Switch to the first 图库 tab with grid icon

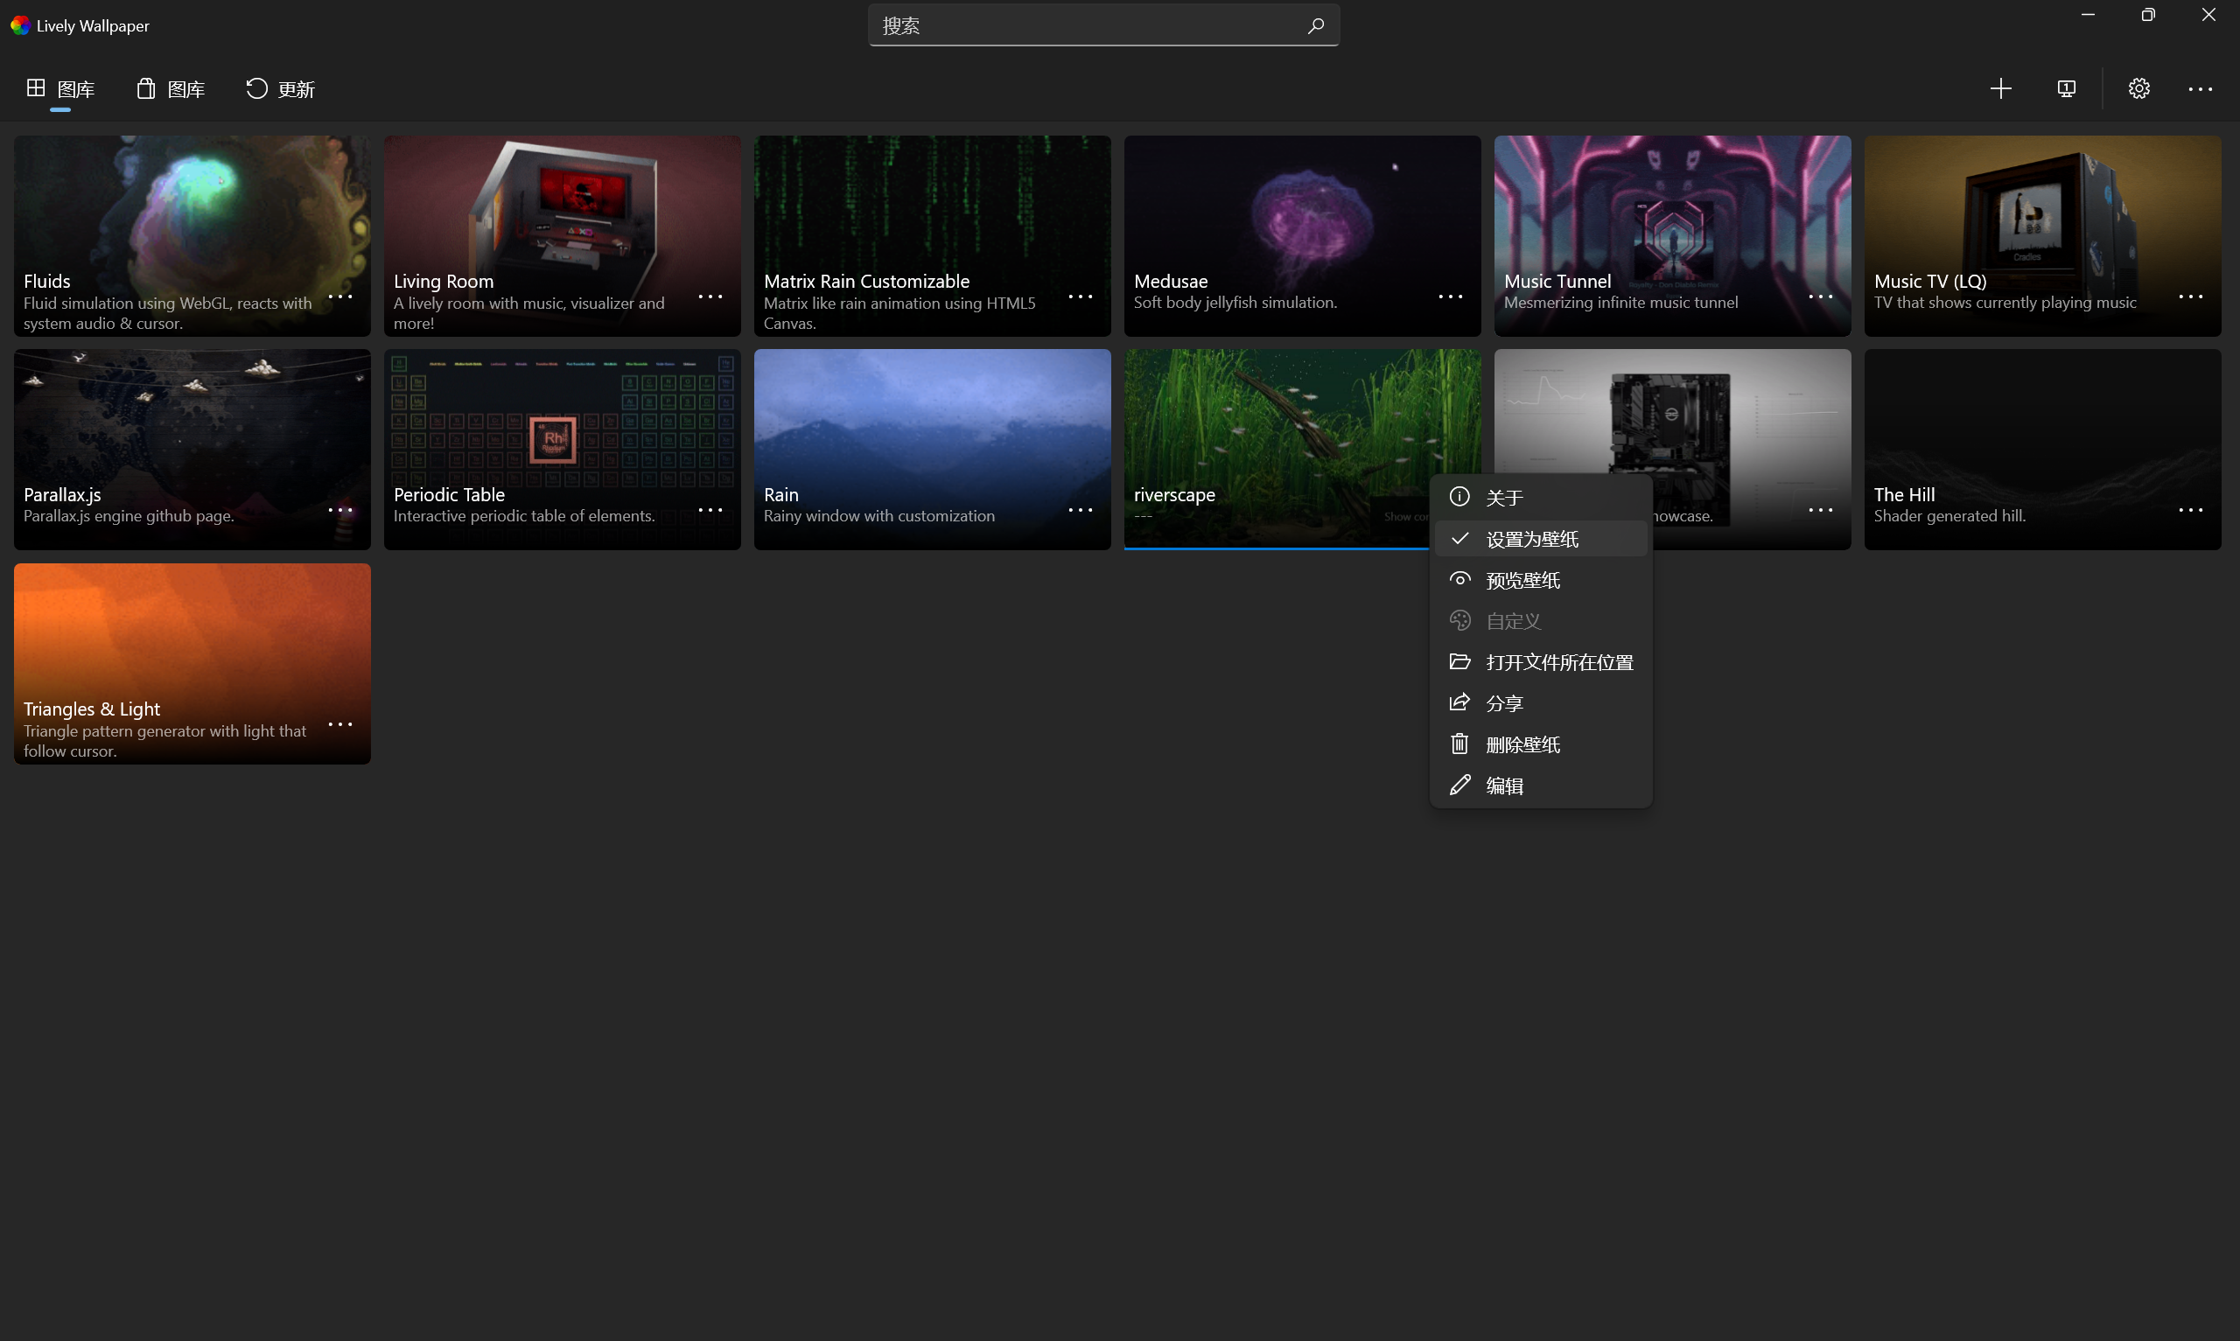60,88
